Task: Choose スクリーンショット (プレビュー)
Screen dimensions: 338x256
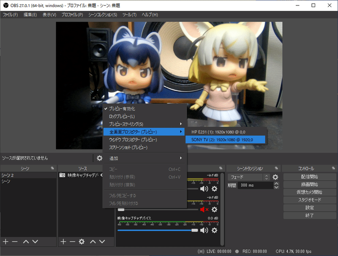Action: 144,147
